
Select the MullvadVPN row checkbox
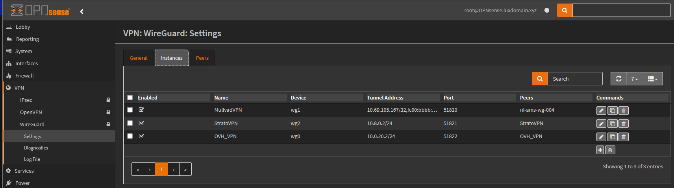coord(130,110)
